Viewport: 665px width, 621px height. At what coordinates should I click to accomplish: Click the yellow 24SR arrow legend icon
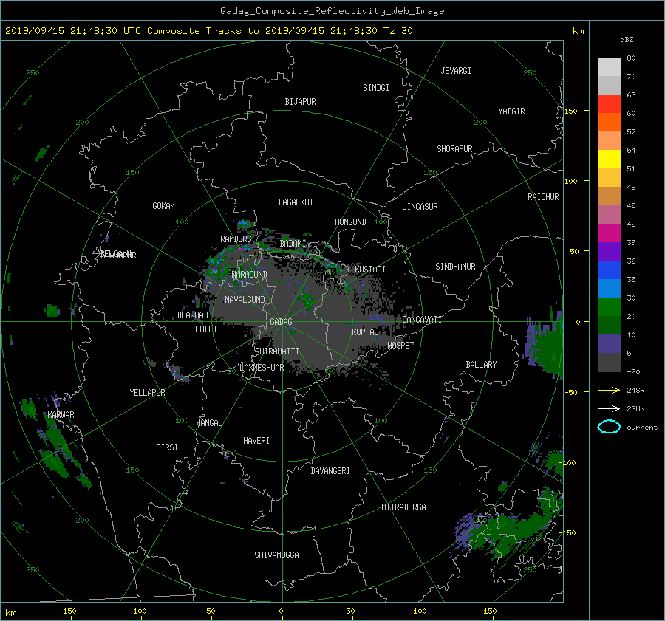pyautogui.click(x=609, y=390)
